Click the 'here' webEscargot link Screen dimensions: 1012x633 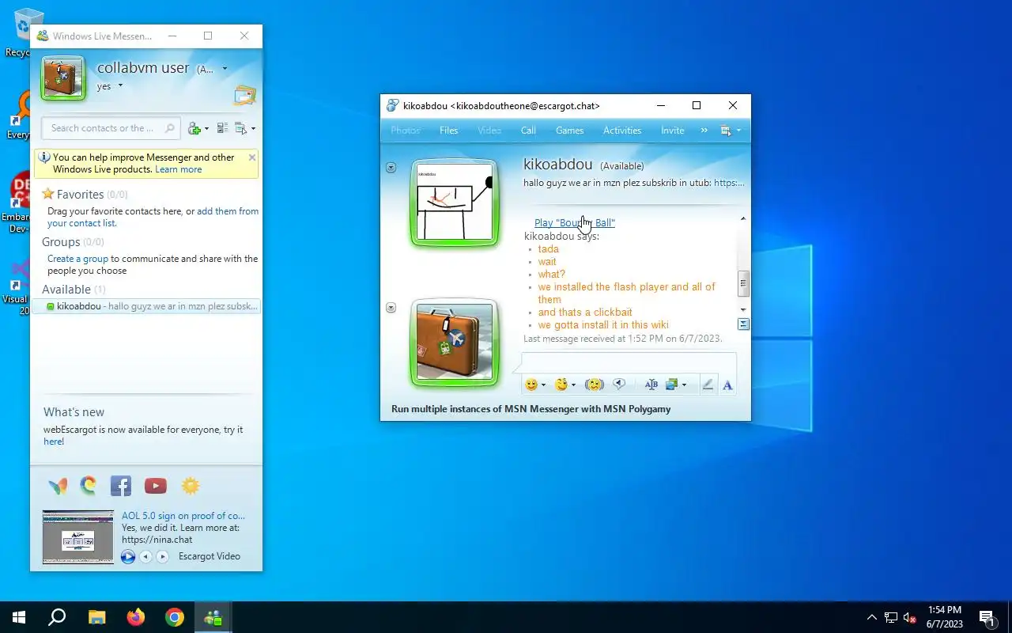[x=54, y=442]
